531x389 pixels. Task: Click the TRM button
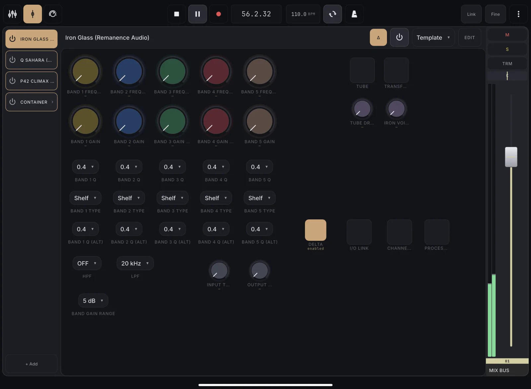click(507, 63)
